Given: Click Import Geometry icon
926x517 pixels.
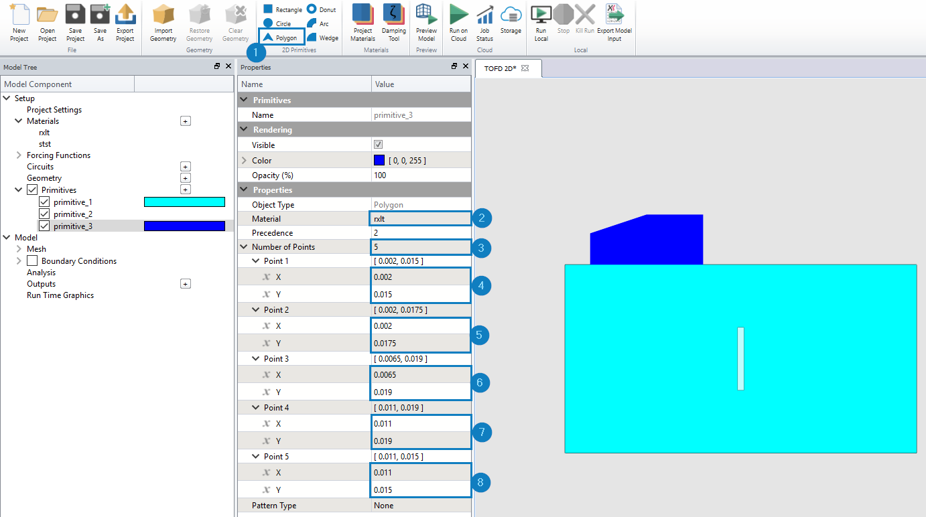Looking at the screenshot, I should tap(163, 15).
